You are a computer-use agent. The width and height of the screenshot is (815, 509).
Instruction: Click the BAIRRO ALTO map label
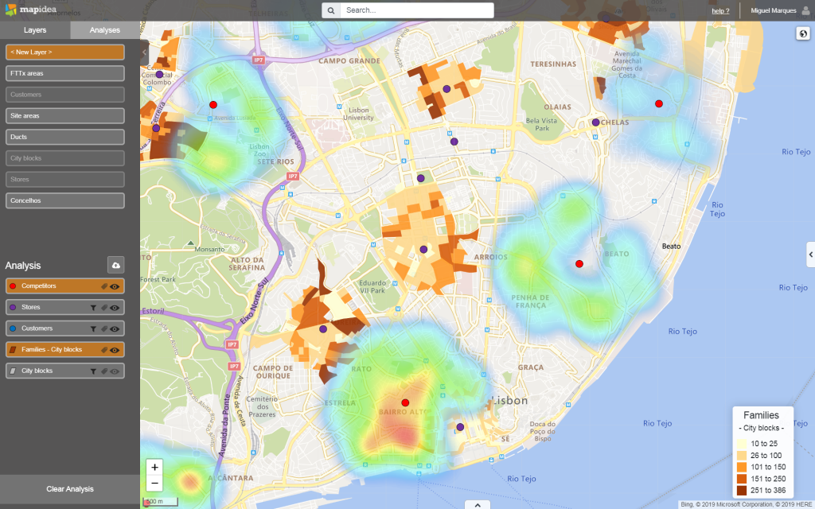tap(402, 412)
